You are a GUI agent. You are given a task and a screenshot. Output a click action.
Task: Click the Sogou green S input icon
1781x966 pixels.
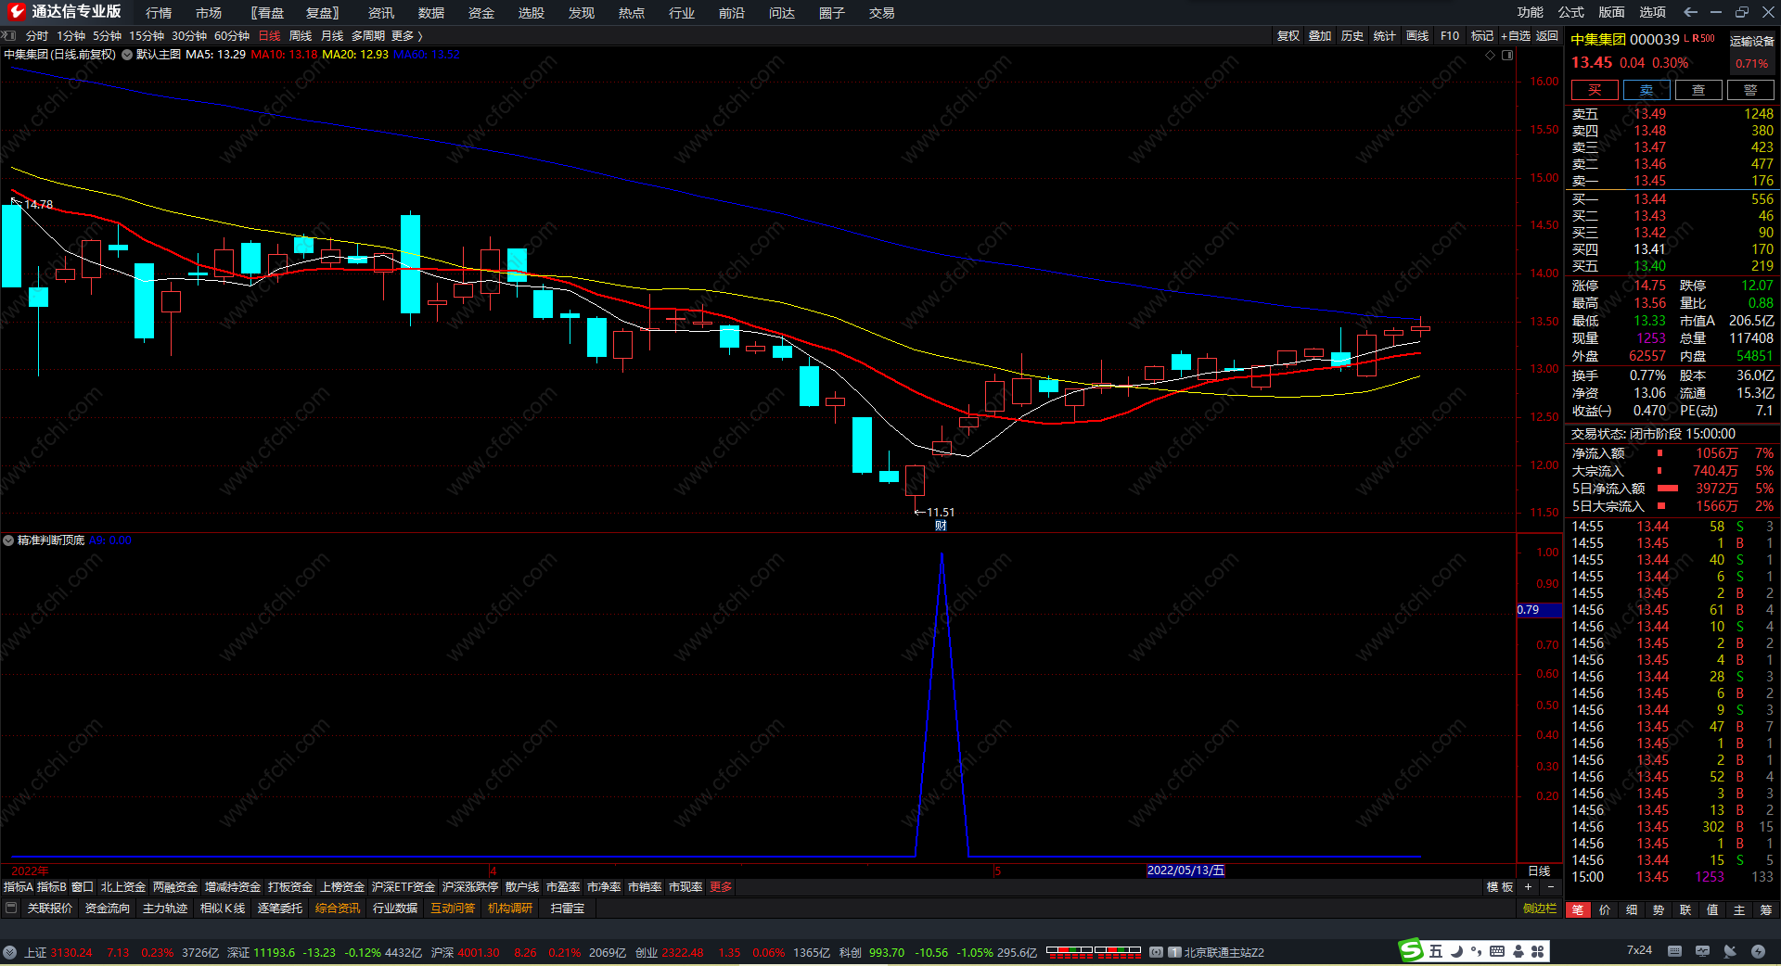[x=1411, y=950]
